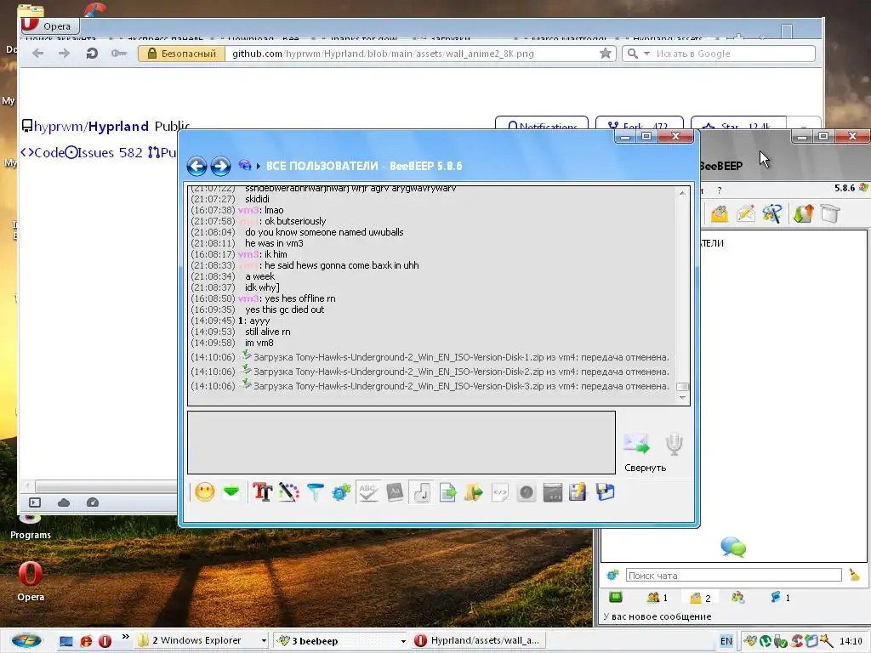The image size is (871, 653).
Task: Open the emoticon picker in chat toolbar
Action: click(x=204, y=492)
